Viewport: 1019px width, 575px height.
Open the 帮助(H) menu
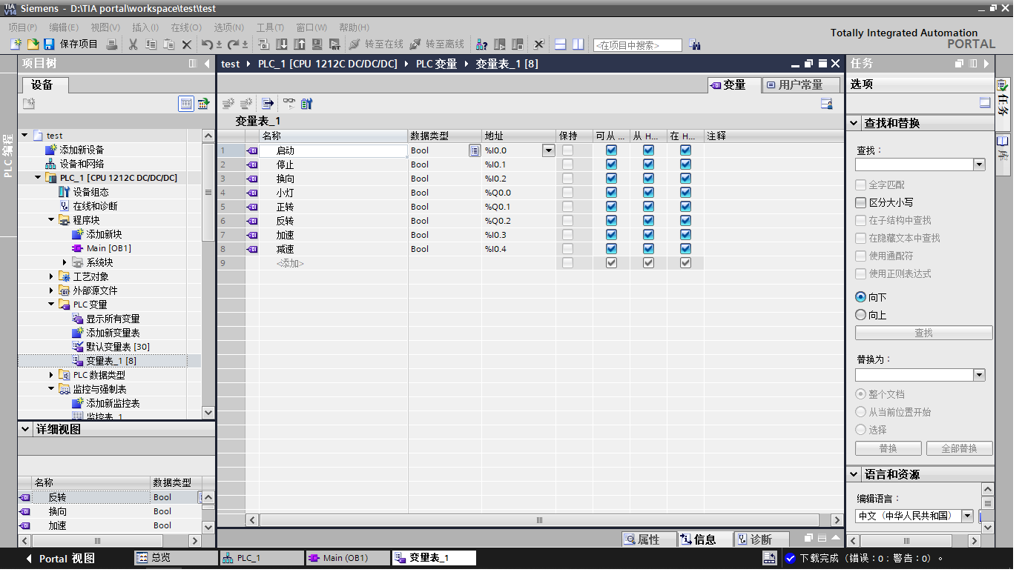[354, 27]
